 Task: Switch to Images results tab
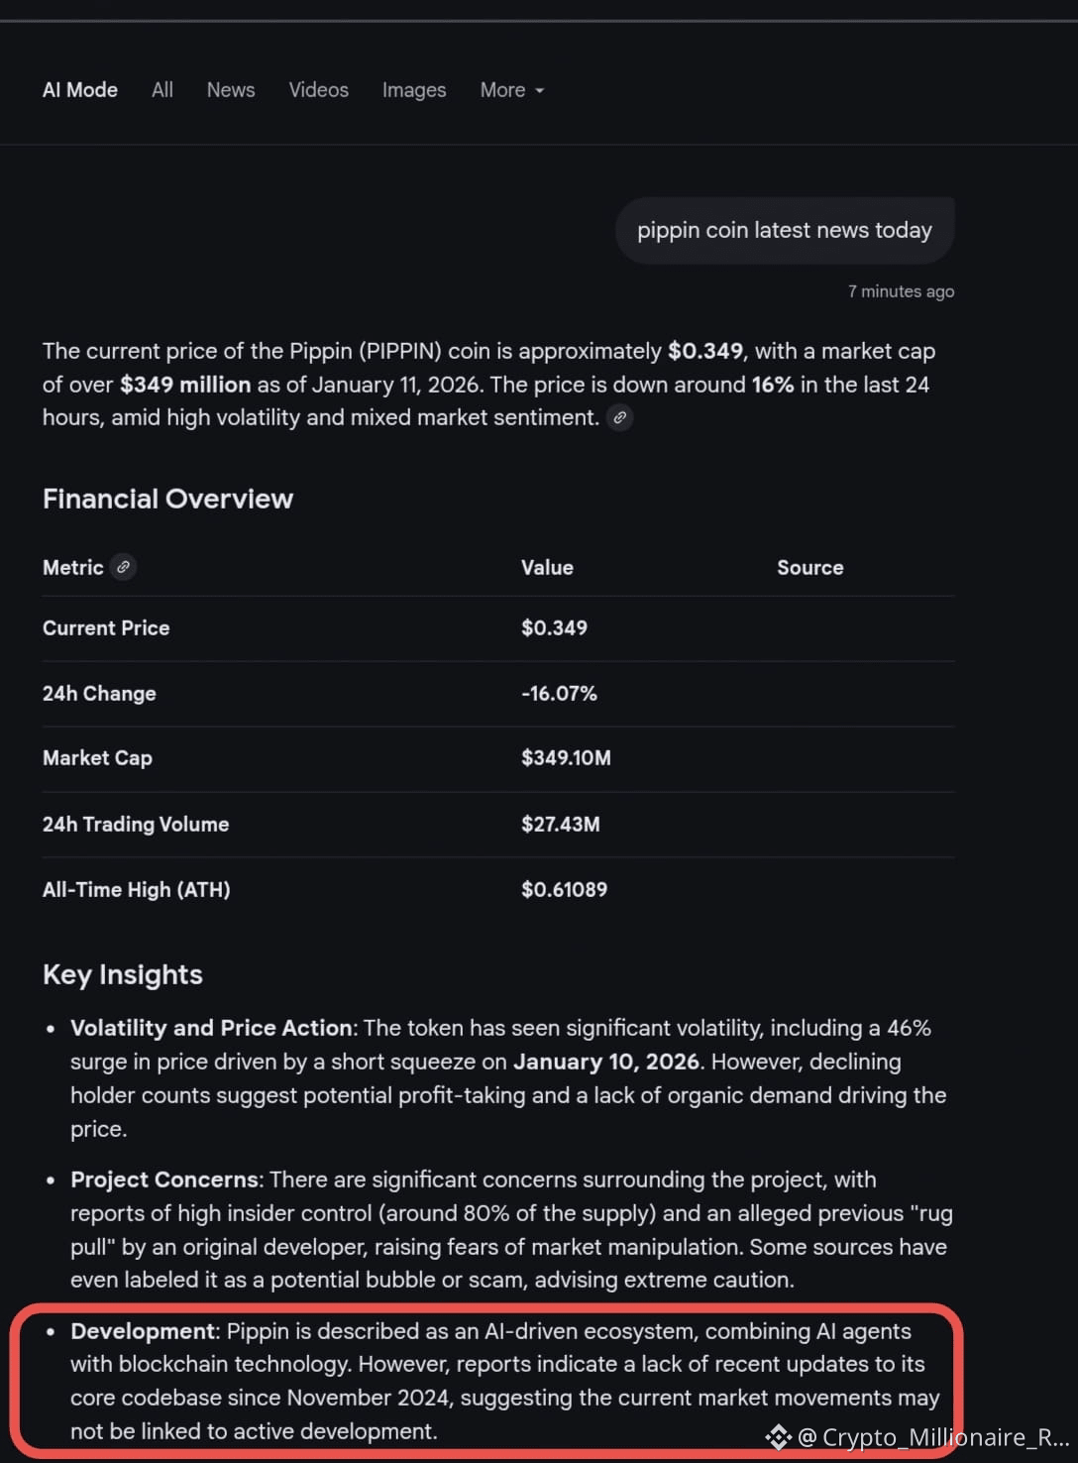pyautogui.click(x=414, y=89)
